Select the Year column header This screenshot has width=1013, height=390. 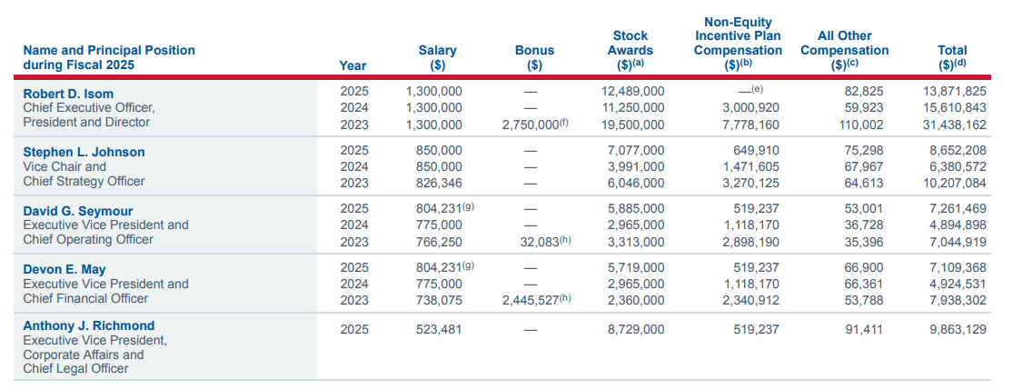353,65
